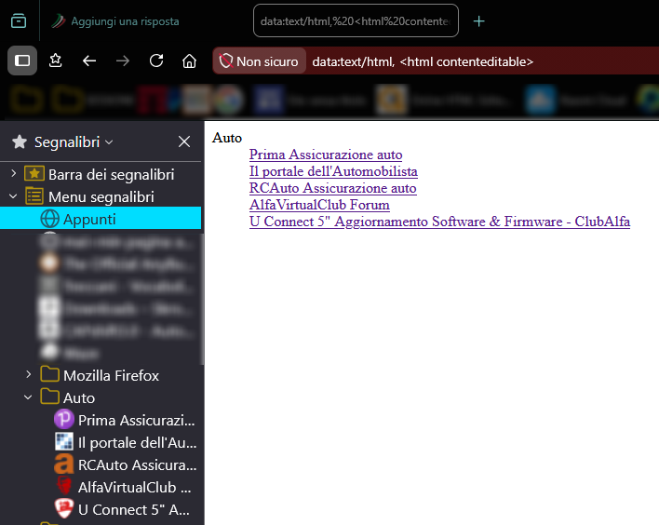Open RCAuto Assicura... bookmark in sidebar
659x525 pixels.
(x=126, y=464)
